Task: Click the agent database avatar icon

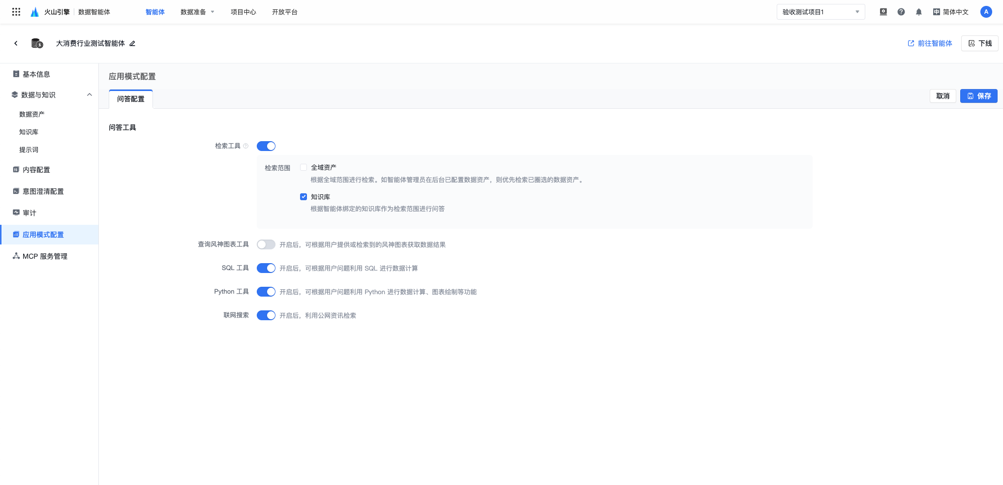Action: (37, 43)
